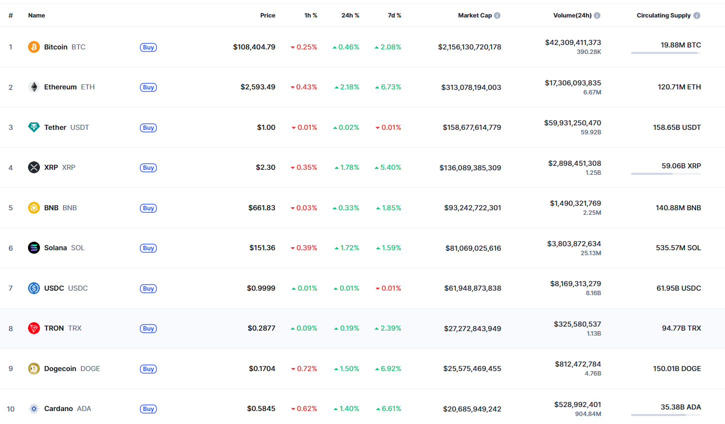
Task: Sort table by 24h % column header
Action: pos(350,15)
